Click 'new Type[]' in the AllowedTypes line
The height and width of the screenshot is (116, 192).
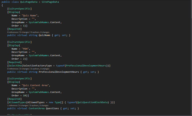click(56, 102)
